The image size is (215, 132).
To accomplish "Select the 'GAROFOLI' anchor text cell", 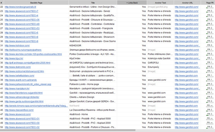I will tap(153, 63).
